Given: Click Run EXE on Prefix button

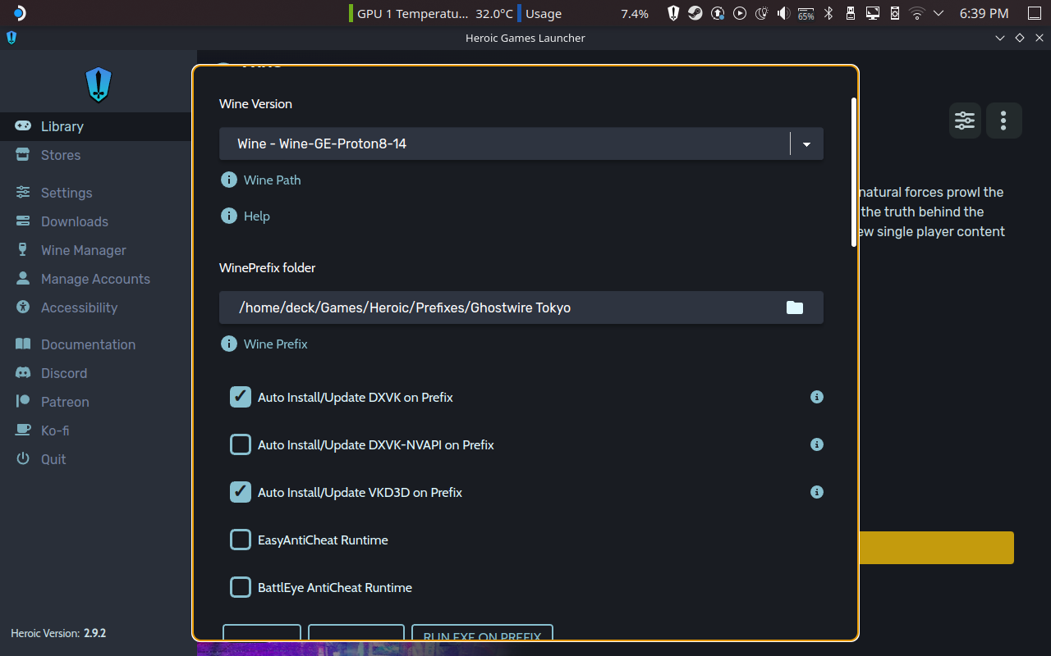Looking at the screenshot, I should click(x=482, y=633).
